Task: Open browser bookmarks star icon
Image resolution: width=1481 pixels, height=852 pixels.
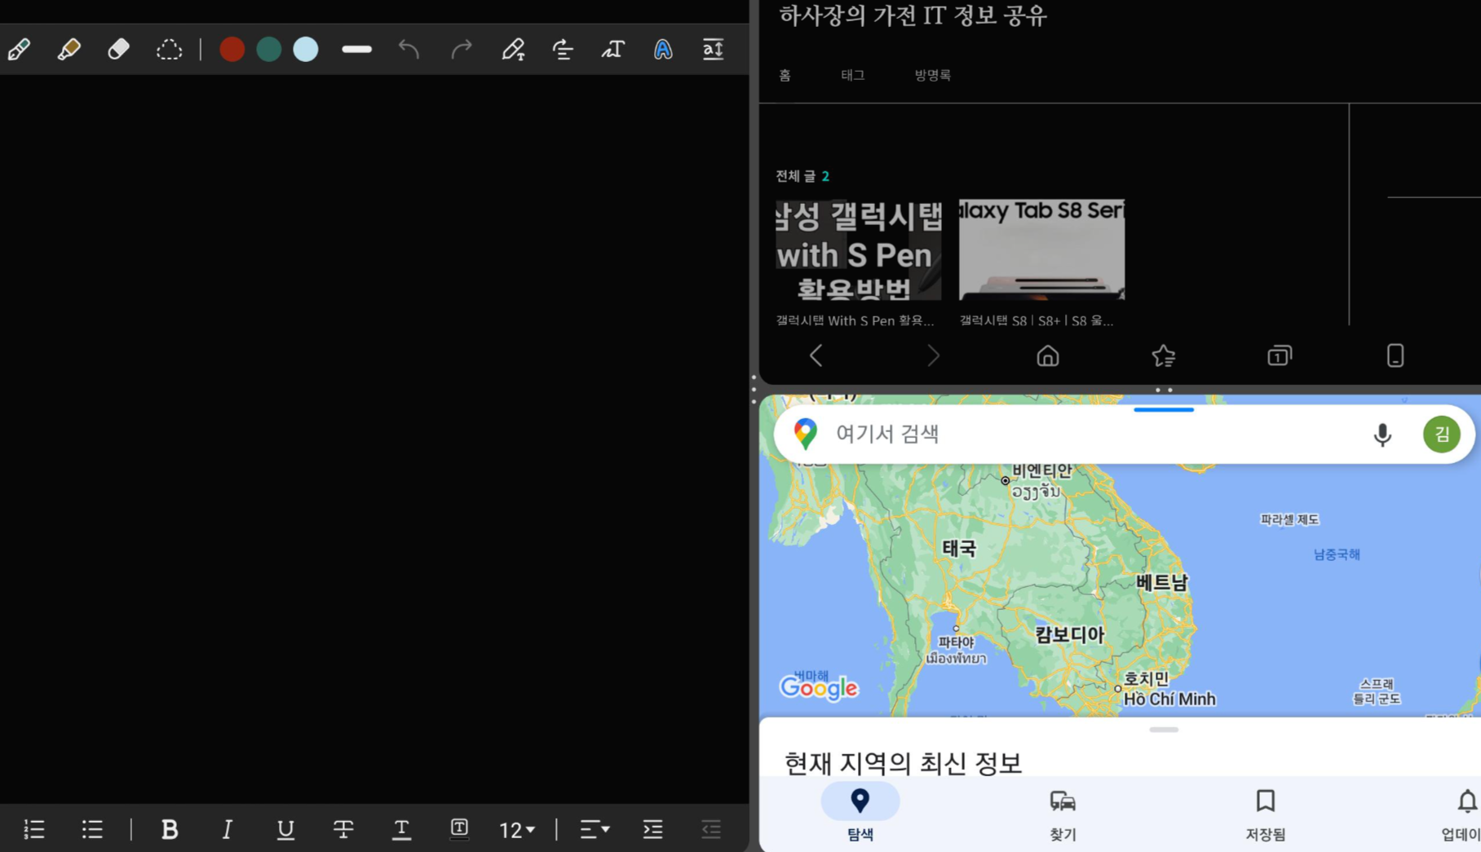Action: (1164, 355)
